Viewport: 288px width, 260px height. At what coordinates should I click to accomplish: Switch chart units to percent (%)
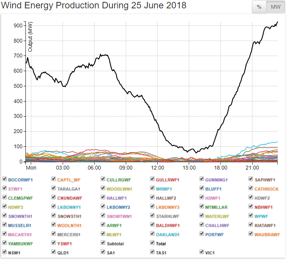point(259,7)
